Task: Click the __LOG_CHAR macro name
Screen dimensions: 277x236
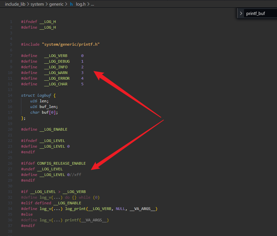Action: (56, 84)
